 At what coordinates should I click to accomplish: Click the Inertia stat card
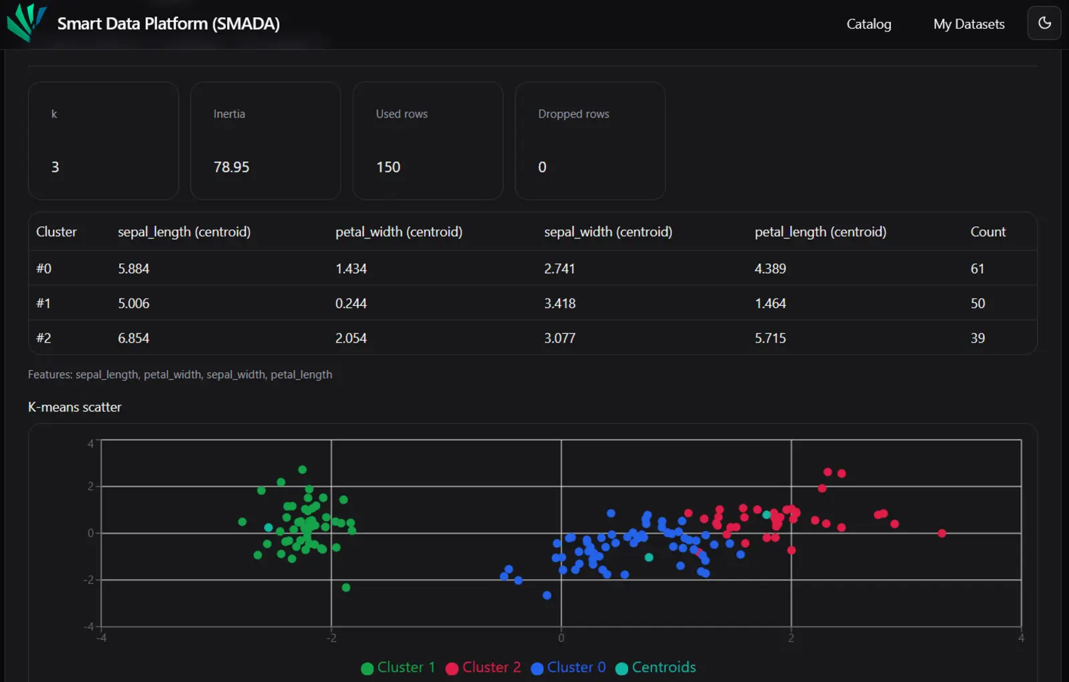[x=265, y=141]
